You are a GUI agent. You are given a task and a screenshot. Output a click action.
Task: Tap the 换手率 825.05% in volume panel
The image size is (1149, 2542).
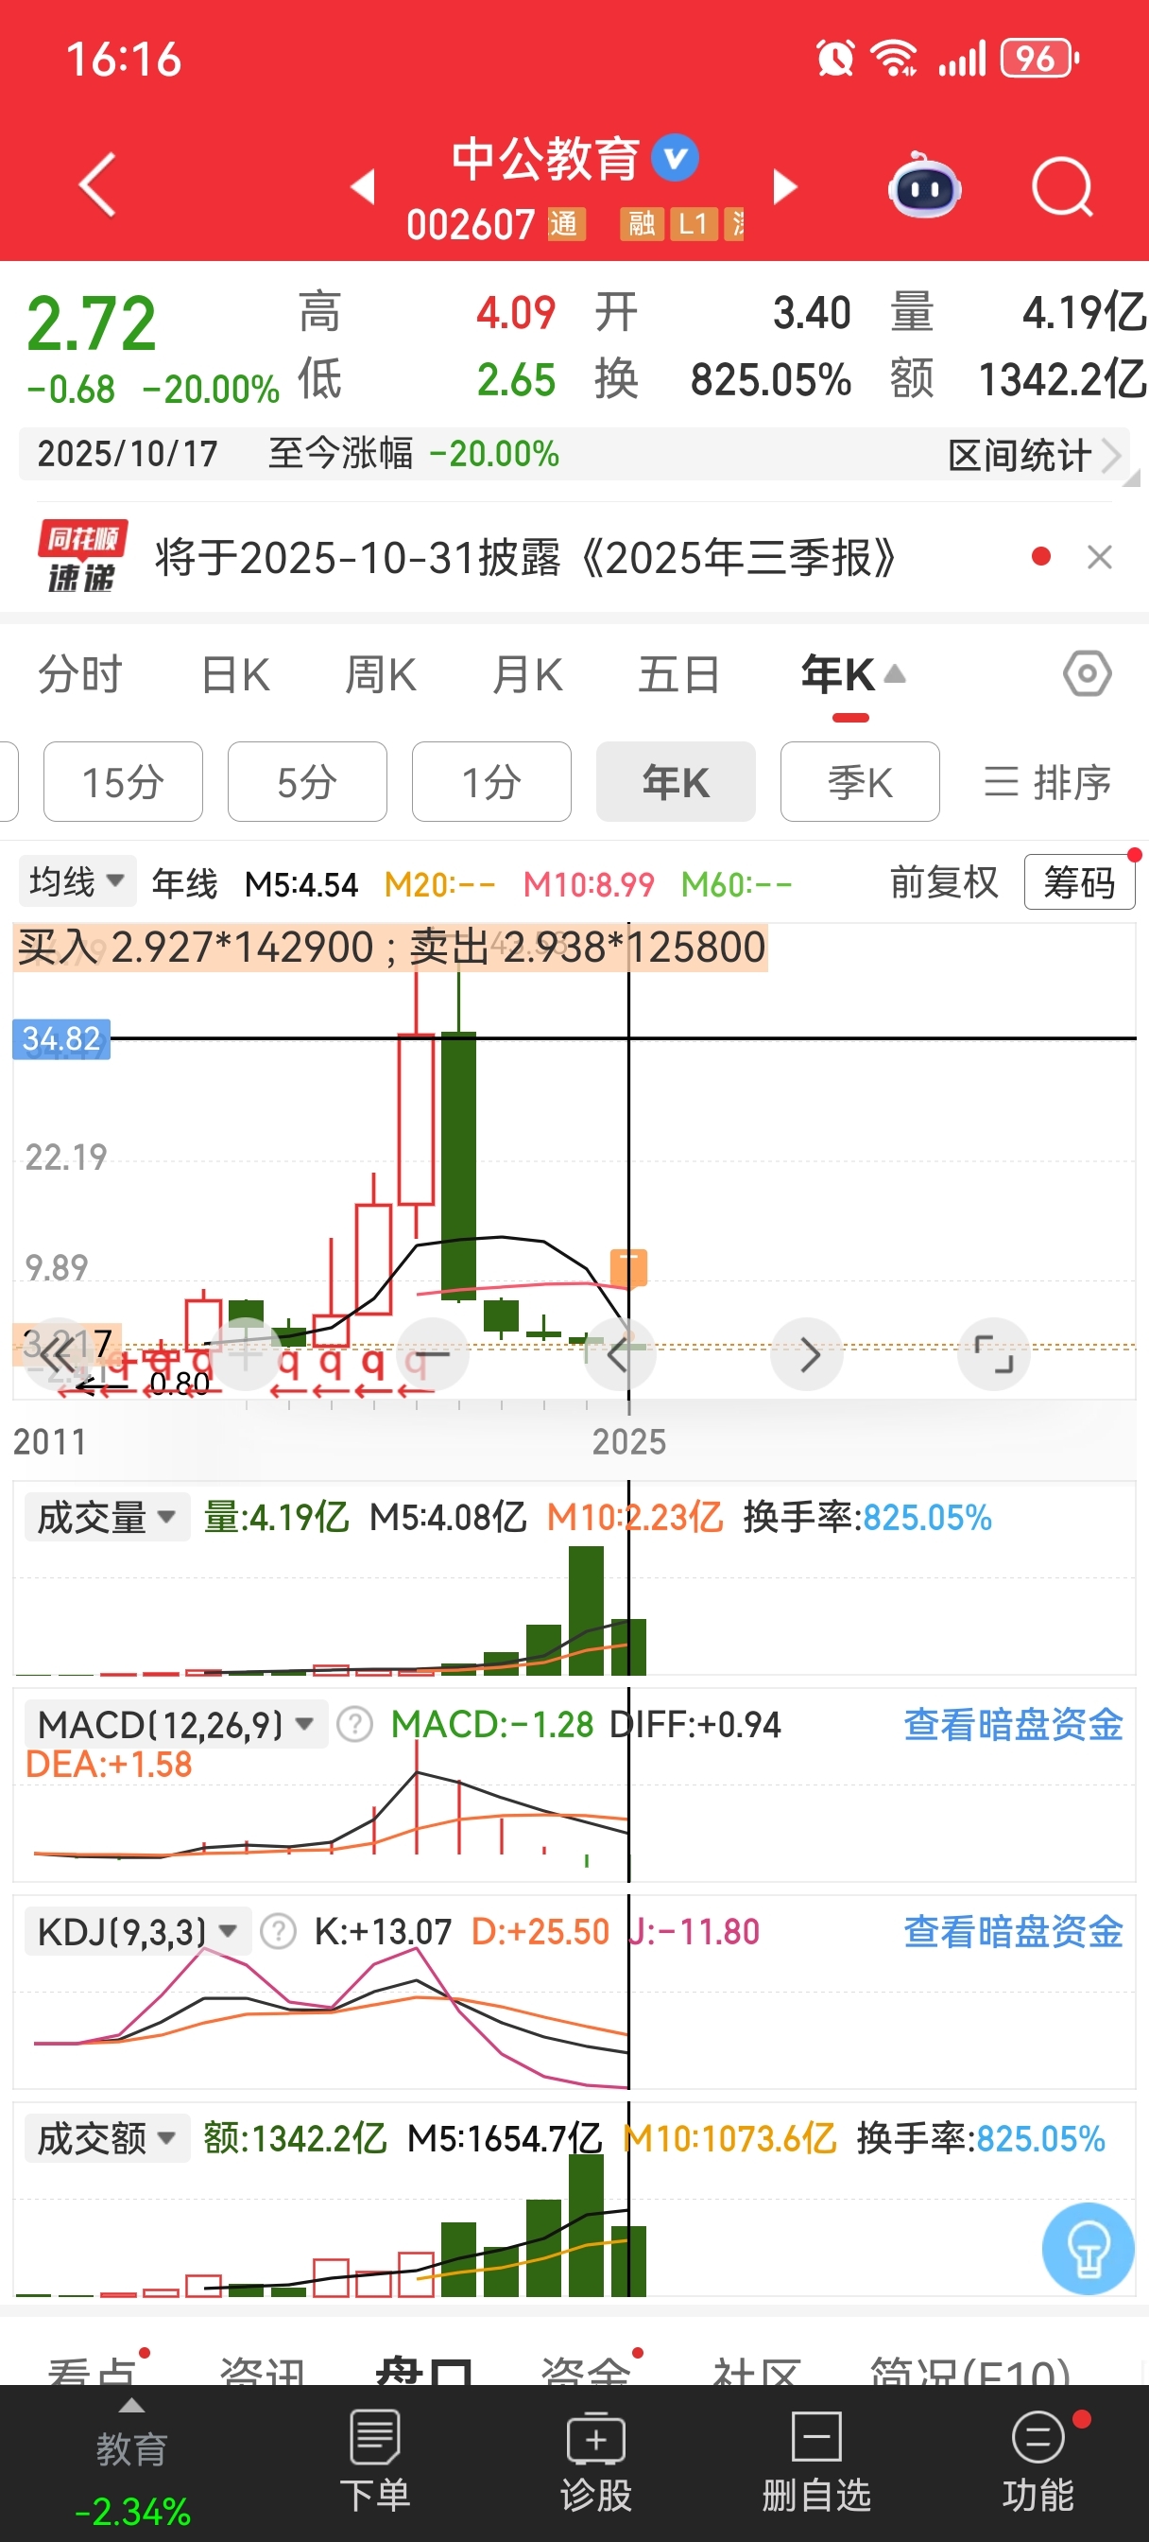coord(866,1517)
